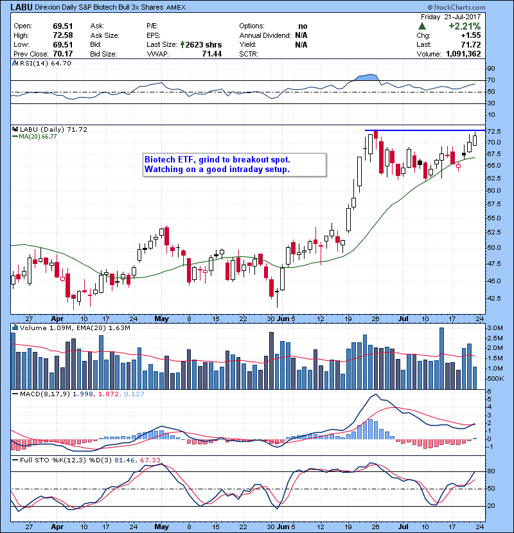The height and width of the screenshot is (533, 514).
Task: Click the VWAP value 71.44
Action: pyautogui.click(x=212, y=54)
